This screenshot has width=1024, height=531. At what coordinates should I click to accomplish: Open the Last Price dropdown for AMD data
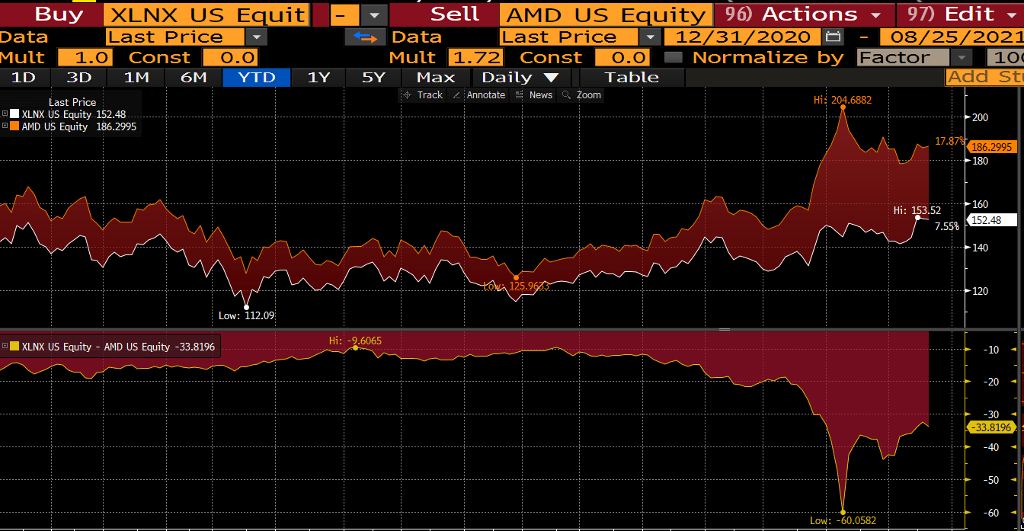point(649,36)
